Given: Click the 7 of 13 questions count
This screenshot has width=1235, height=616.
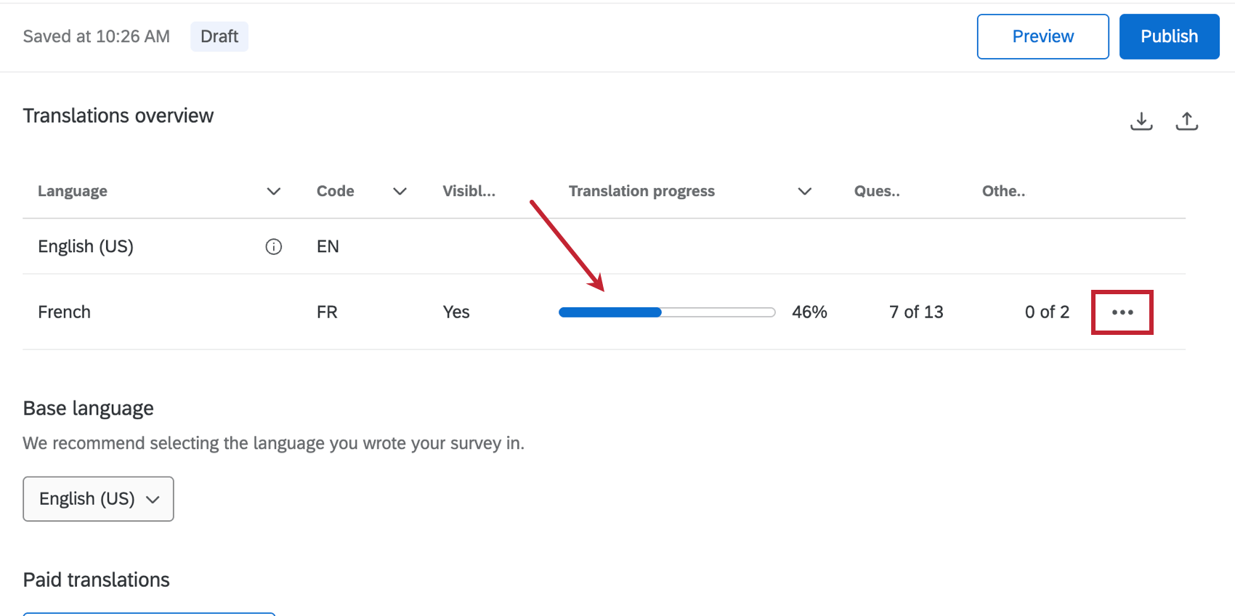Looking at the screenshot, I should coord(916,312).
